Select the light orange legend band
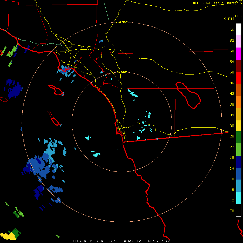The height and width of the screenshot is (243, 243). [238, 102]
